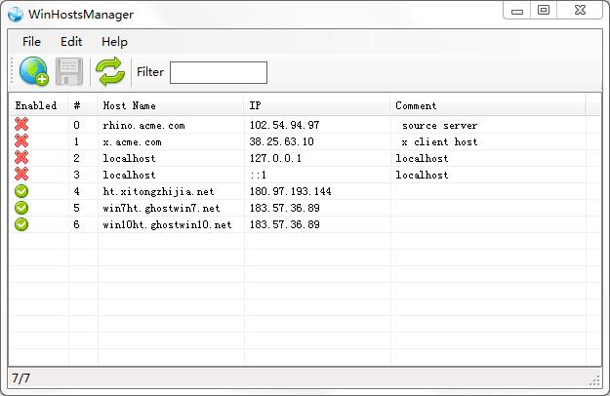Sort by the IP column header
Image resolution: width=610 pixels, height=396 pixels.
click(256, 105)
